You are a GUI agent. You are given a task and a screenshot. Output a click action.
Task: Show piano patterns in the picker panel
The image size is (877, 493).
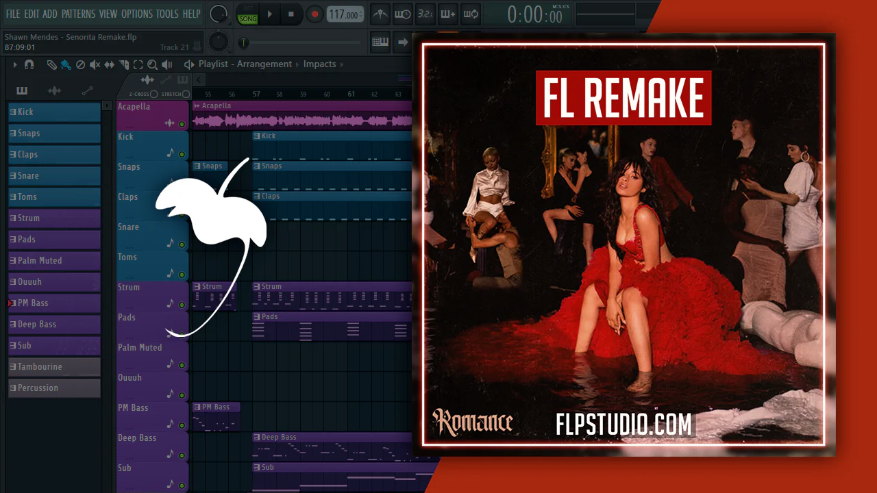pos(22,90)
